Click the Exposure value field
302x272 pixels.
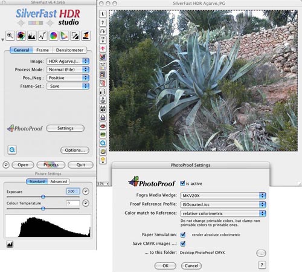(73, 191)
